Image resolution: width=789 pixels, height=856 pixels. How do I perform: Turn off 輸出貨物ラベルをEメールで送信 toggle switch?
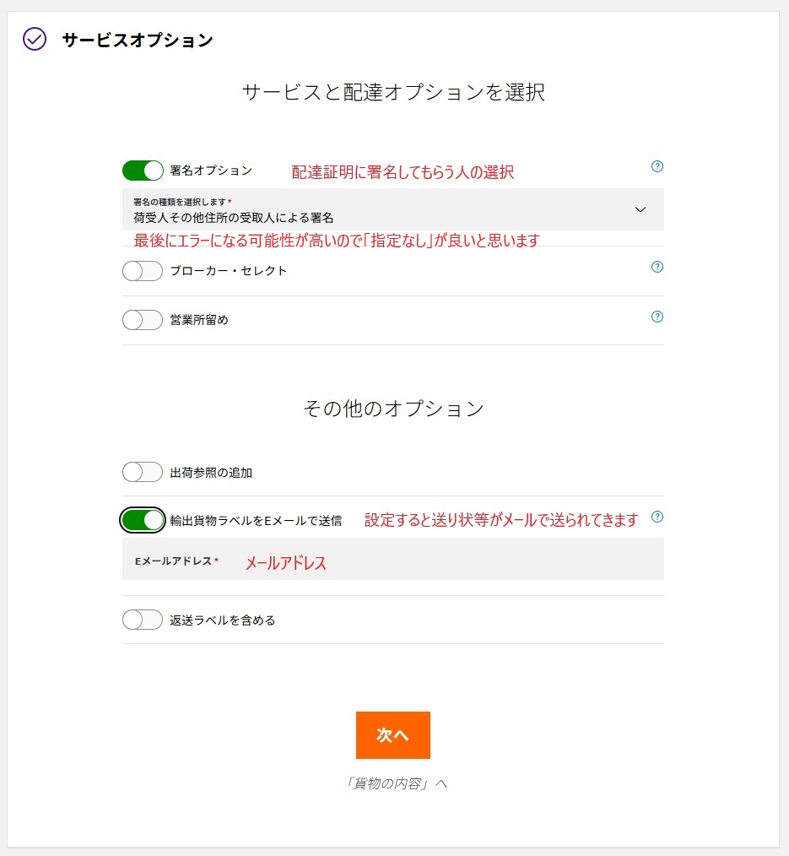pyautogui.click(x=143, y=520)
